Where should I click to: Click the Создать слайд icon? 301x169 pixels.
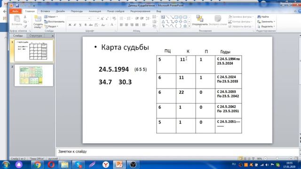click(38, 19)
